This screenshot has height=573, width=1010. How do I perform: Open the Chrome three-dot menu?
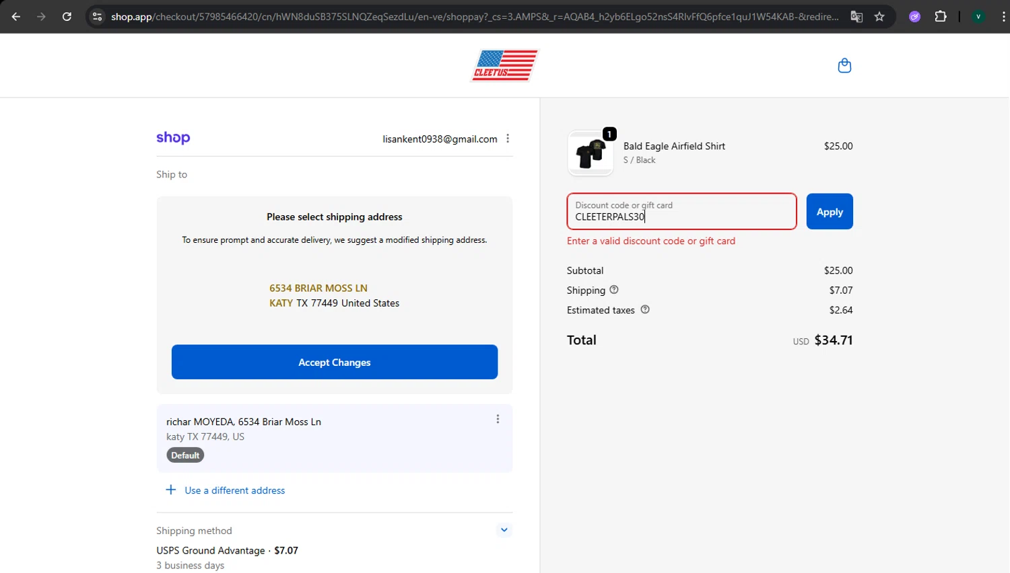click(x=1003, y=17)
